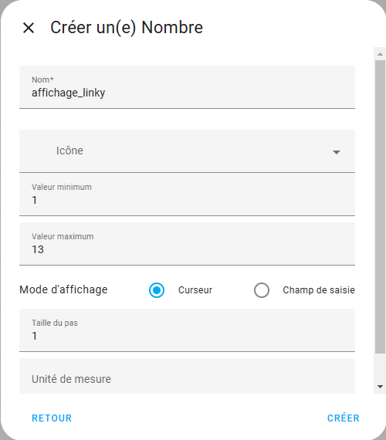This screenshot has width=386, height=440.
Task: Click the Curseur label text
Action: click(x=195, y=290)
